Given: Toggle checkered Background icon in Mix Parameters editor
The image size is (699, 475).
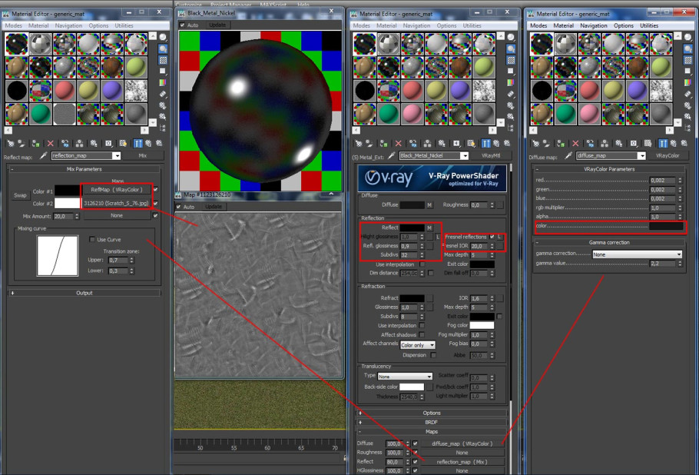Looking at the screenshot, I should (163, 60).
